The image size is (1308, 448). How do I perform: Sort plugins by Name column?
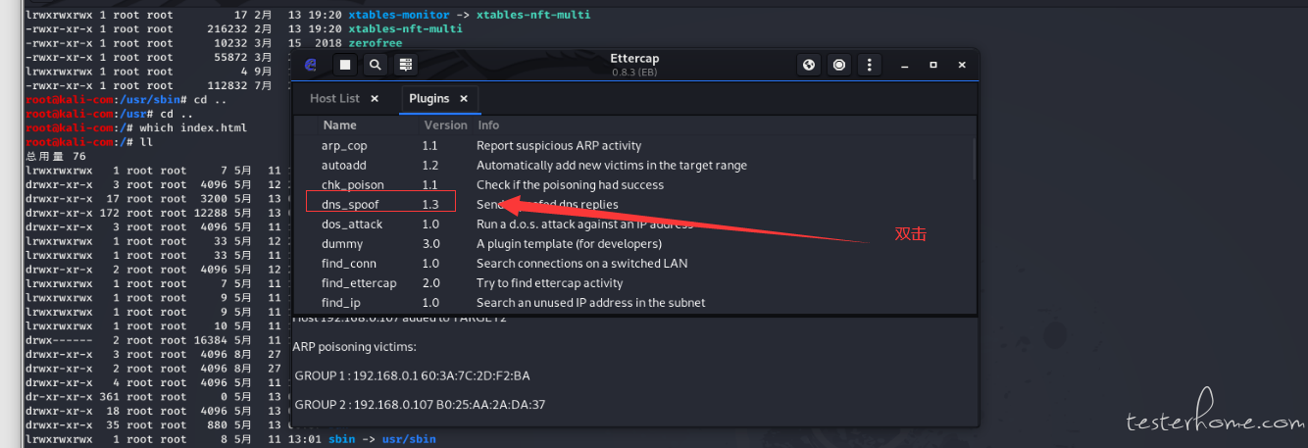point(340,125)
